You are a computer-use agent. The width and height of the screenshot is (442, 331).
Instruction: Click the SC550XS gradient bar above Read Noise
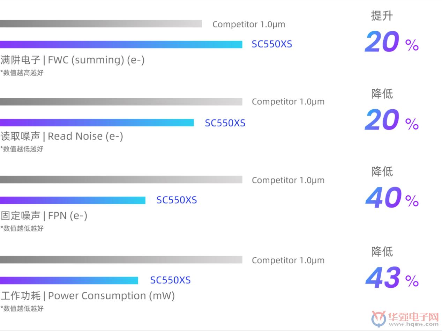point(97,123)
